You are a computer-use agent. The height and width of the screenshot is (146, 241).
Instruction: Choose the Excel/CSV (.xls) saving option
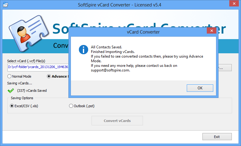pyautogui.click(x=12, y=106)
